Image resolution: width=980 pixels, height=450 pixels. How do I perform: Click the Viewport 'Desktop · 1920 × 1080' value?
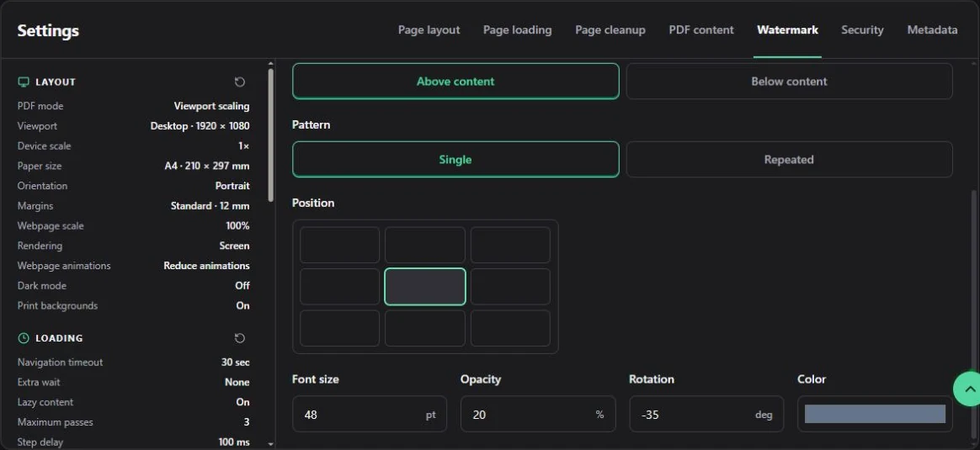click(x=200, y=126)
